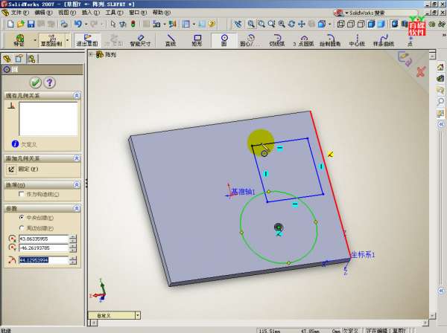Open the 插入 menu
Image resolution: width=447 pixels, height=333 pixels.
point(88,13)
